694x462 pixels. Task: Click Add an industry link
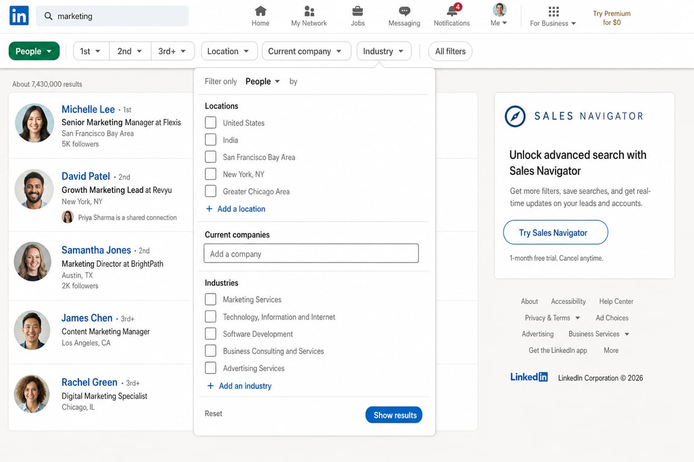[x=245, y=386]
